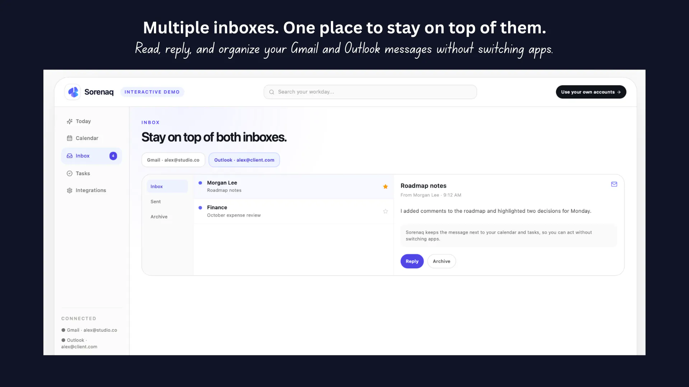Click the search magnifier icon

(x=272, y=92)
